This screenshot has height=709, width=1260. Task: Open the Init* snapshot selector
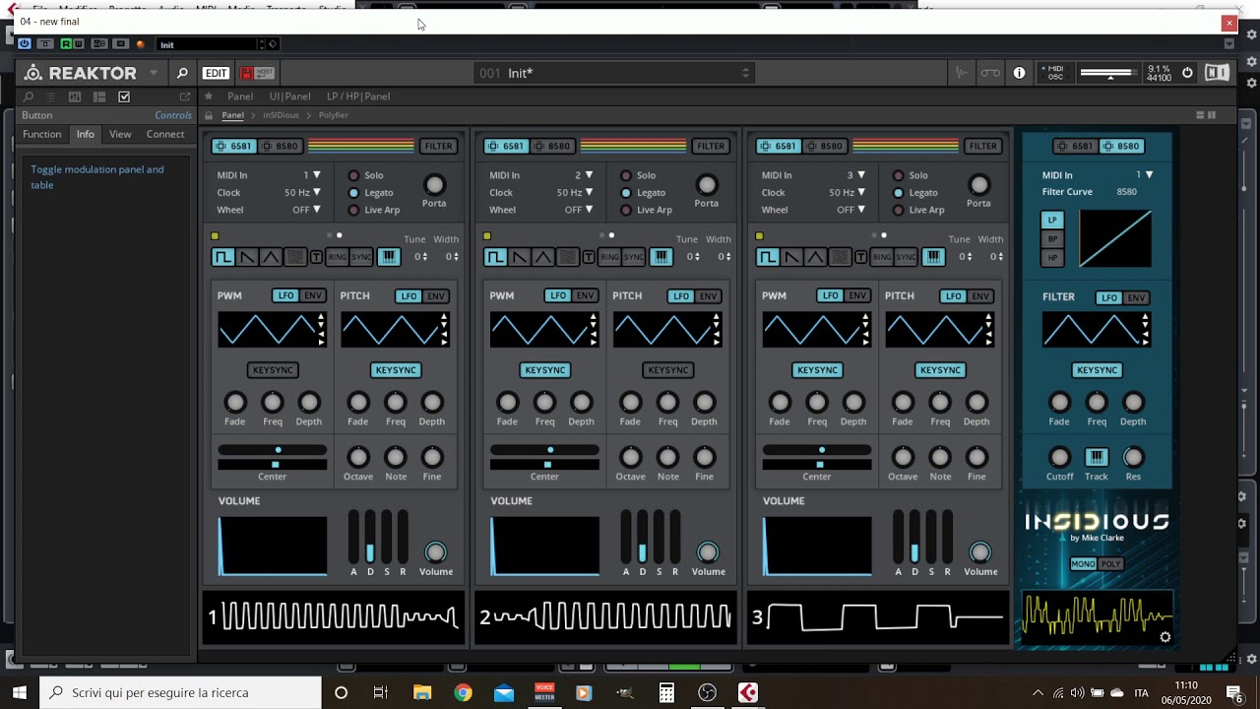(615, 73)
